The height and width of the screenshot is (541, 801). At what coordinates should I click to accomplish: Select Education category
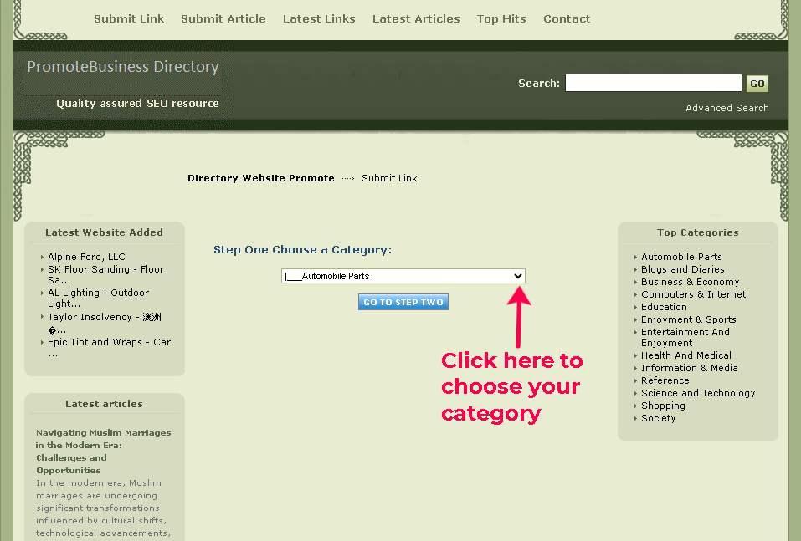click(664, 307)
